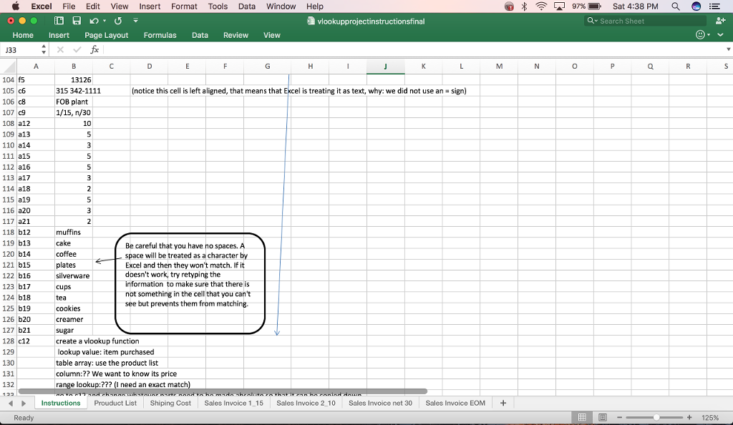The image size is (733, 425).
Task: Open the Insert Function (fx) icon
Action: [94, 49]
